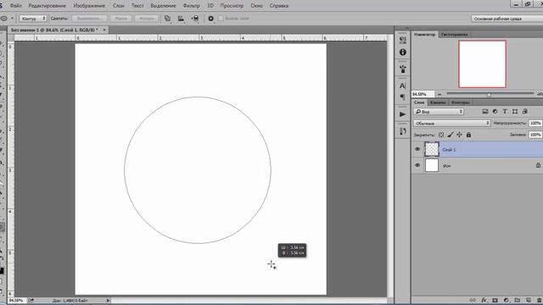Image resolution: width=543 pixels, height=305 pixels.
Task: Open the history panel icon
Action: click(402, 131)
